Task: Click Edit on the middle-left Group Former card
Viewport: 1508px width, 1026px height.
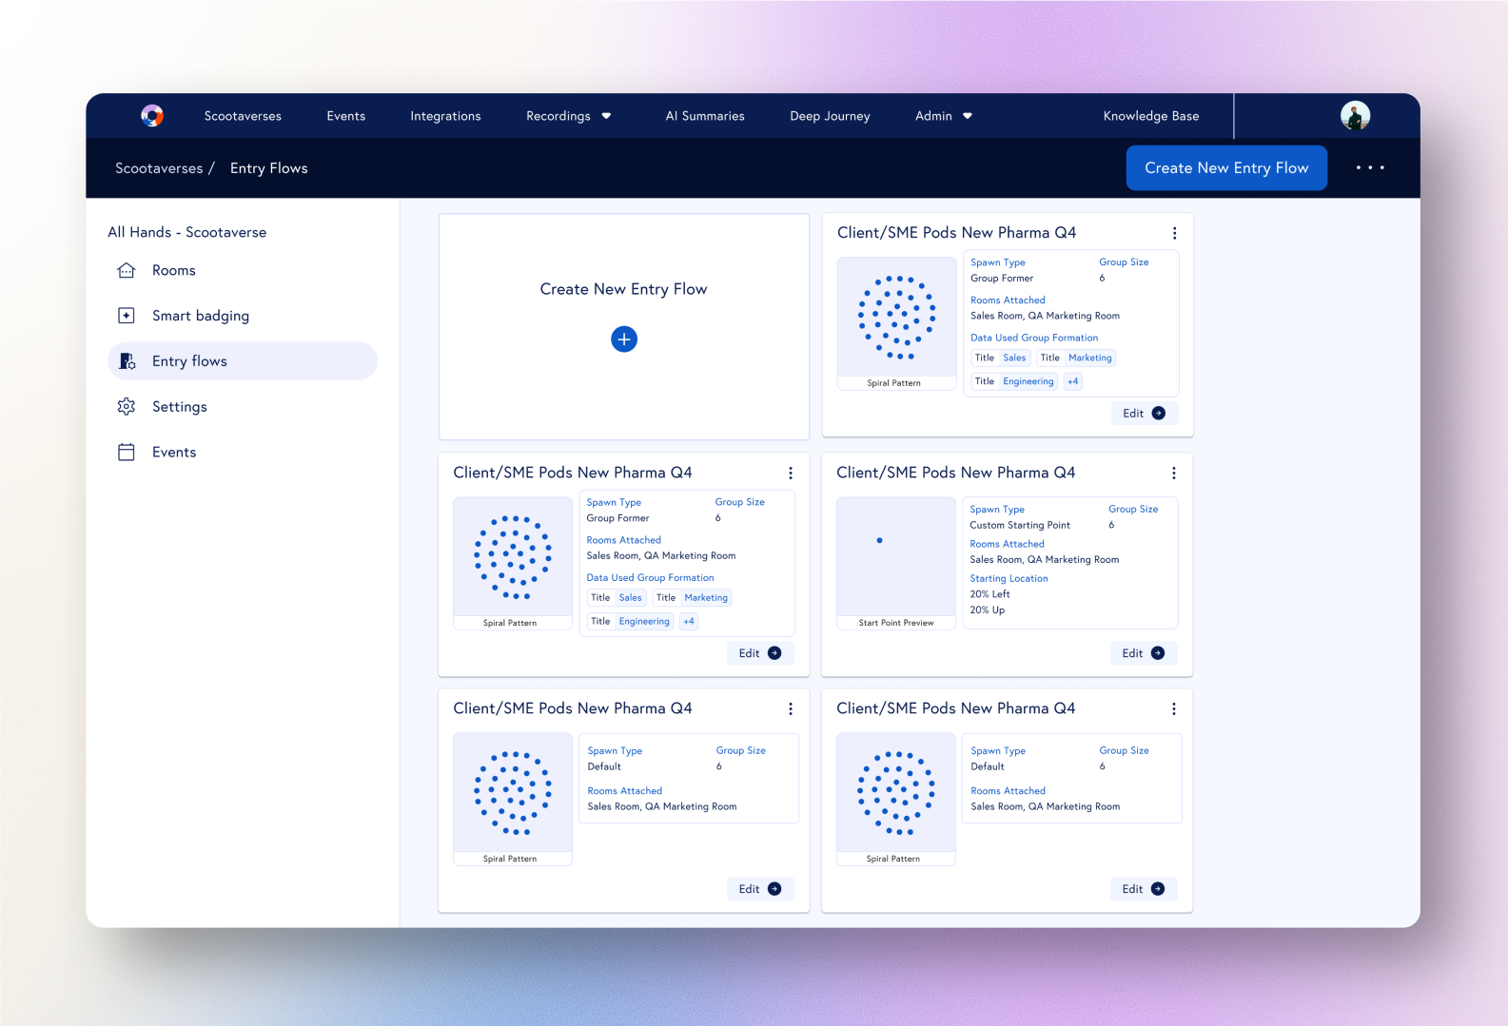Action: (x=760, y=653)
